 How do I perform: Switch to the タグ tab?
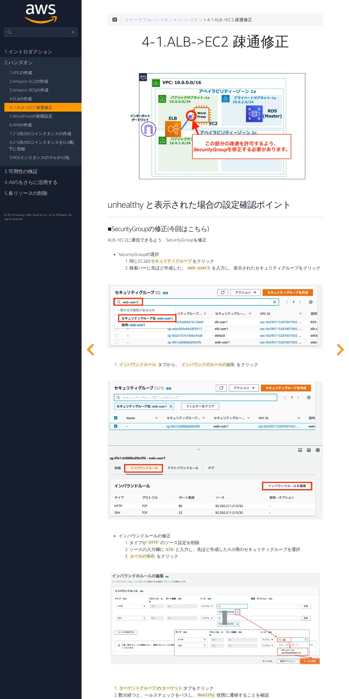pos(211,468)
